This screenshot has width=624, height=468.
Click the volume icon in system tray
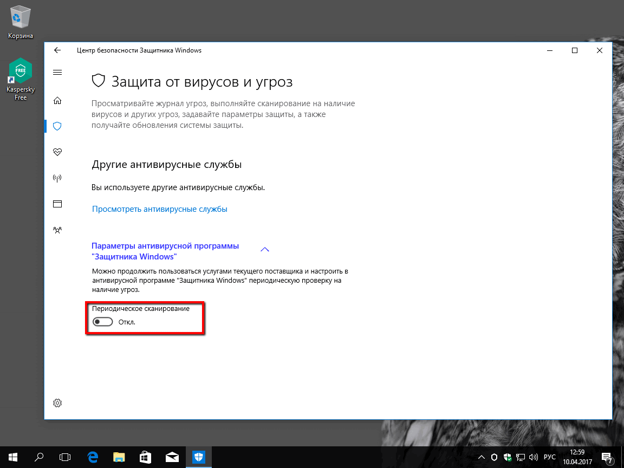[x=533, y=457]
